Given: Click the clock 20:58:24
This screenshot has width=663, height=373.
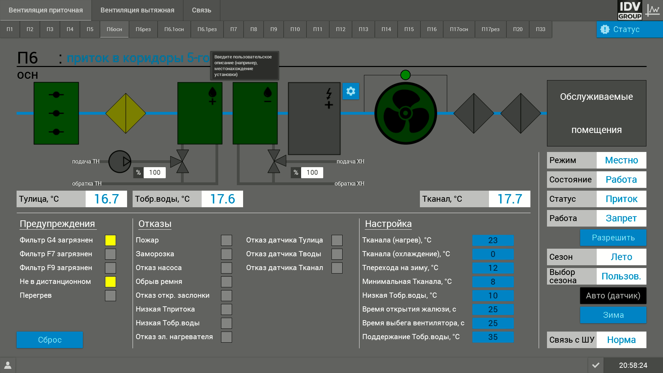Looking at the screenshot, I should [633, 365].
